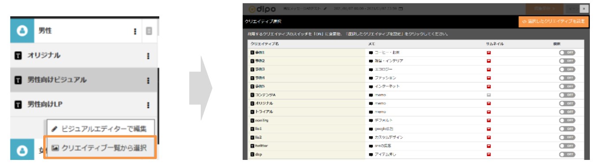View thumbnail icon for インターネット row
The height and width of the screenshot is (163, 600).
[x=488, y=86]
